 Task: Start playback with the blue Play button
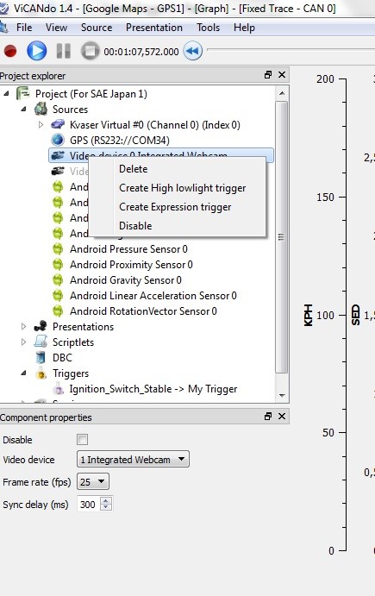pos(37,51)
